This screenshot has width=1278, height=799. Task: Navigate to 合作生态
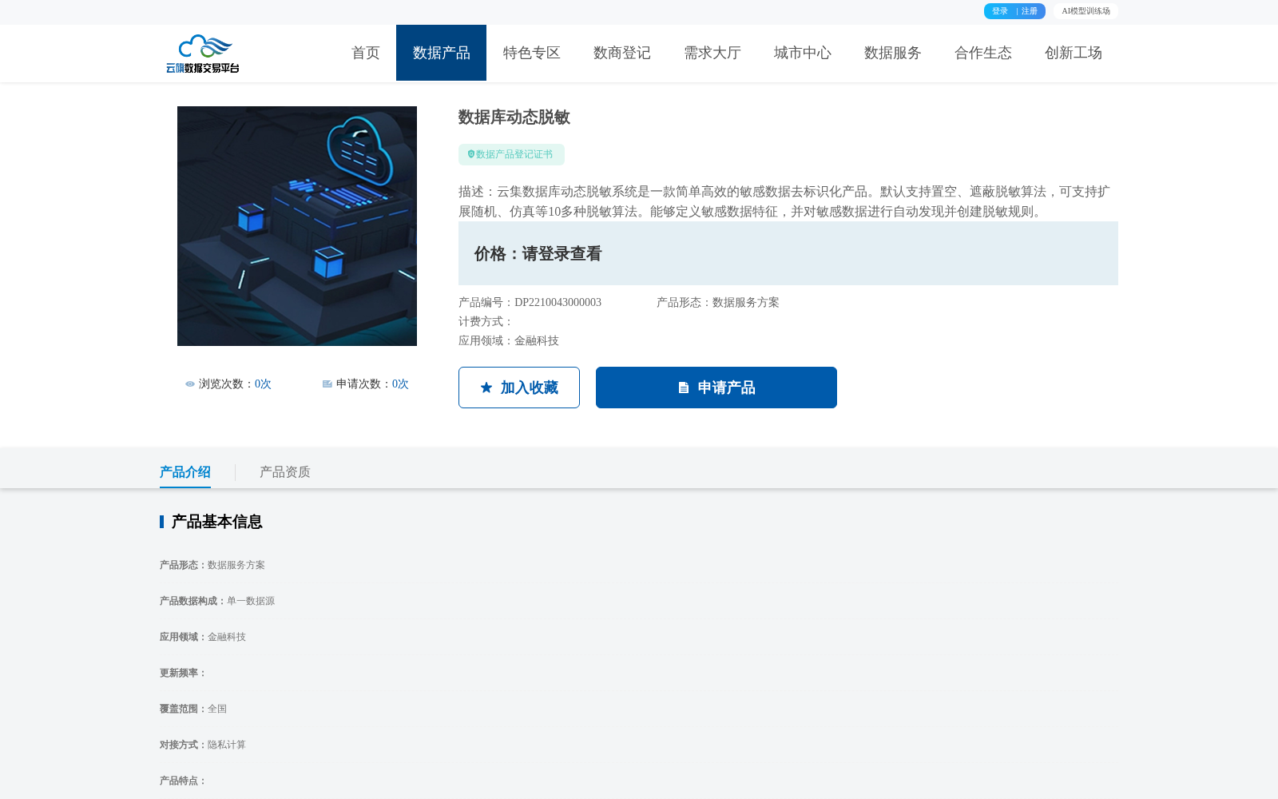pos(982,53)
